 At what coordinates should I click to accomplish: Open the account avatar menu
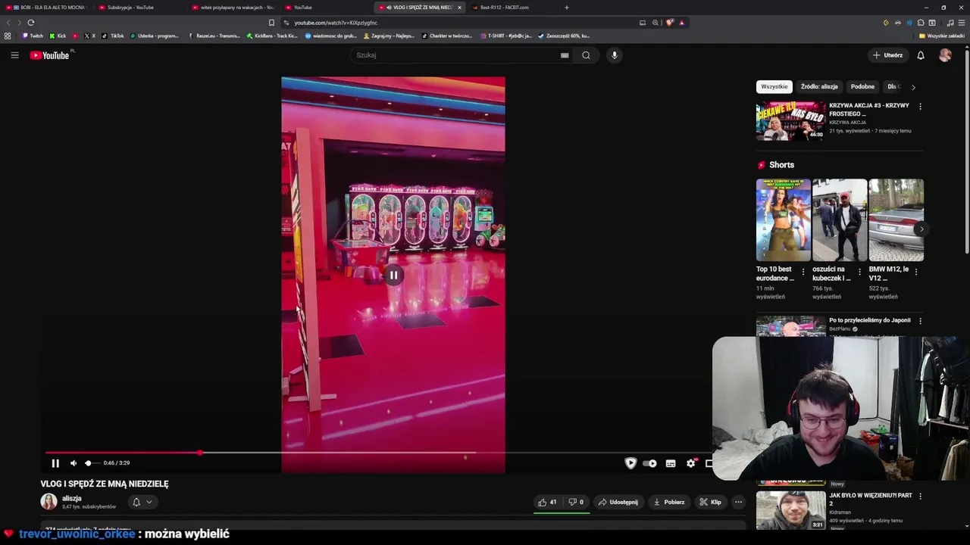pos(945,55)
